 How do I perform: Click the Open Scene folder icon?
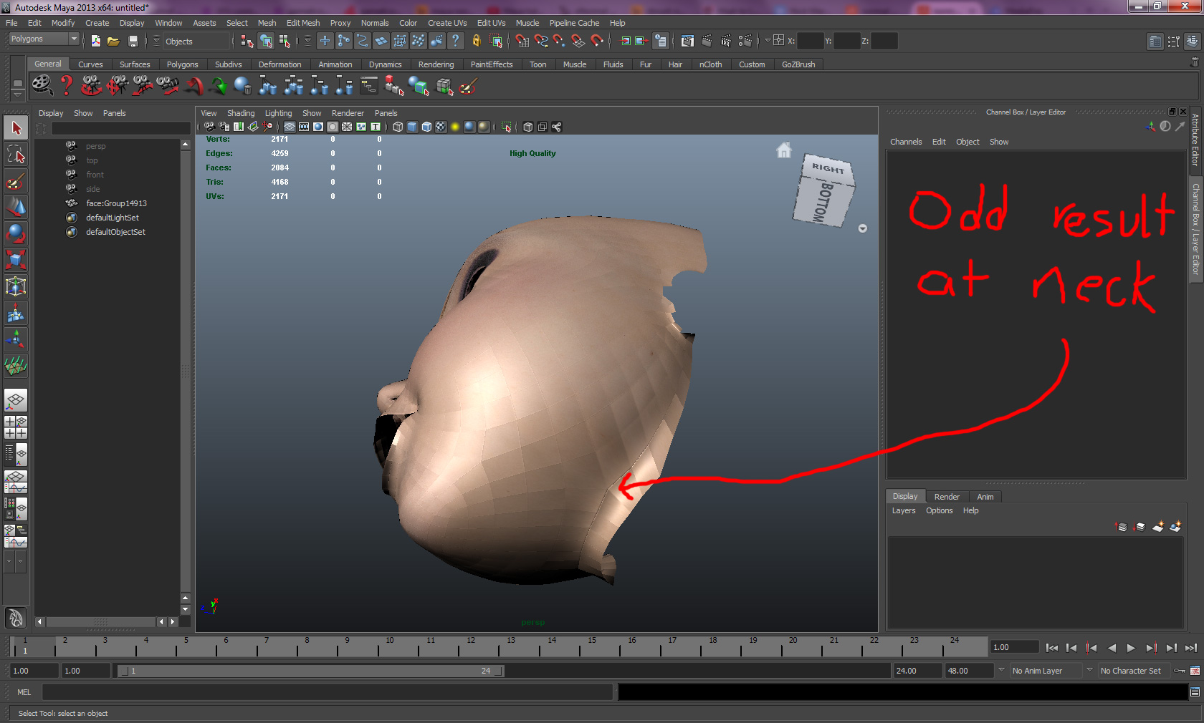point(113,41)
